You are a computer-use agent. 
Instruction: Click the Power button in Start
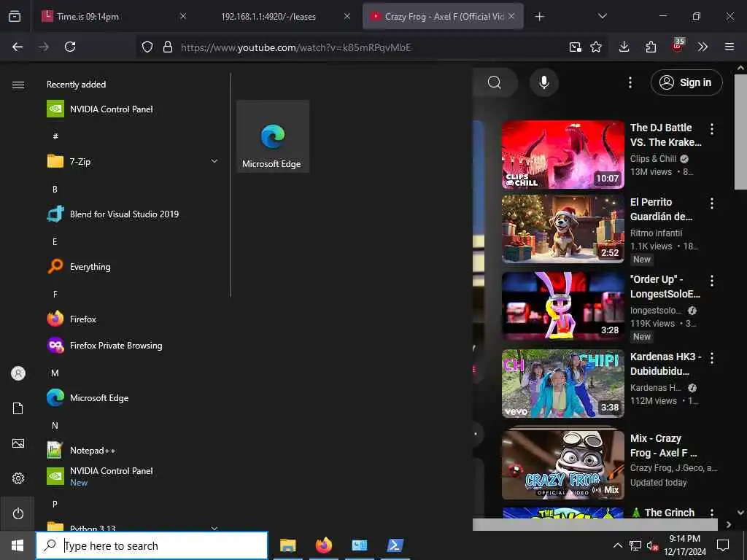[x=18, y=514]
